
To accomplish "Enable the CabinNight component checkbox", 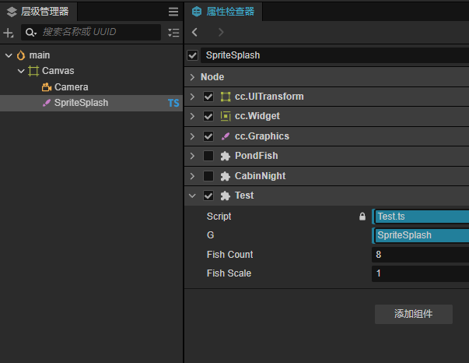I will point(208,176).
